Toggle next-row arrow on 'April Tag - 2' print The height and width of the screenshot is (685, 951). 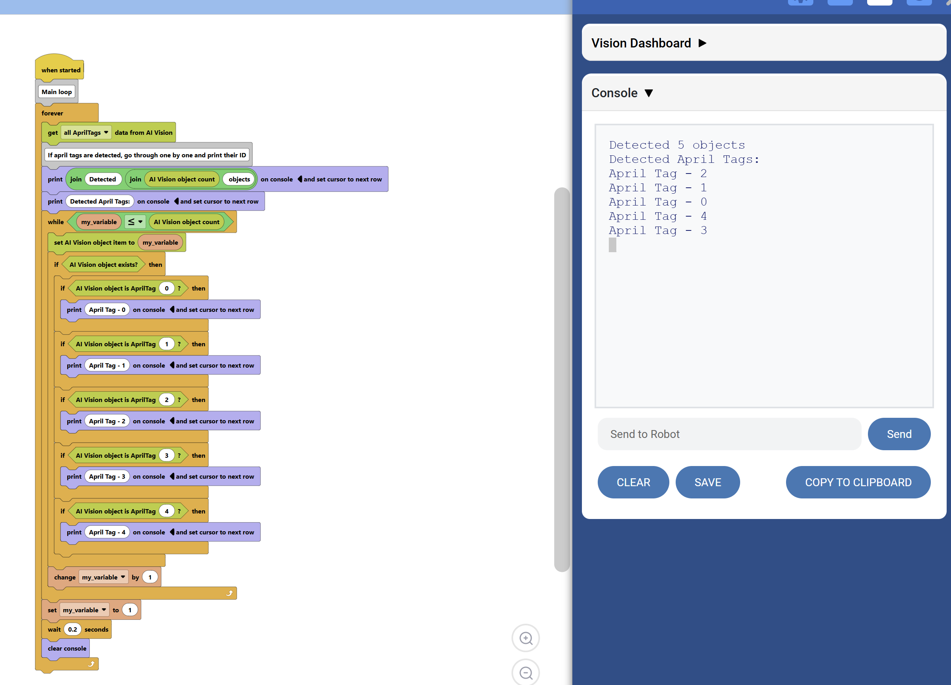pyautogui.click(x=172, y=421)
